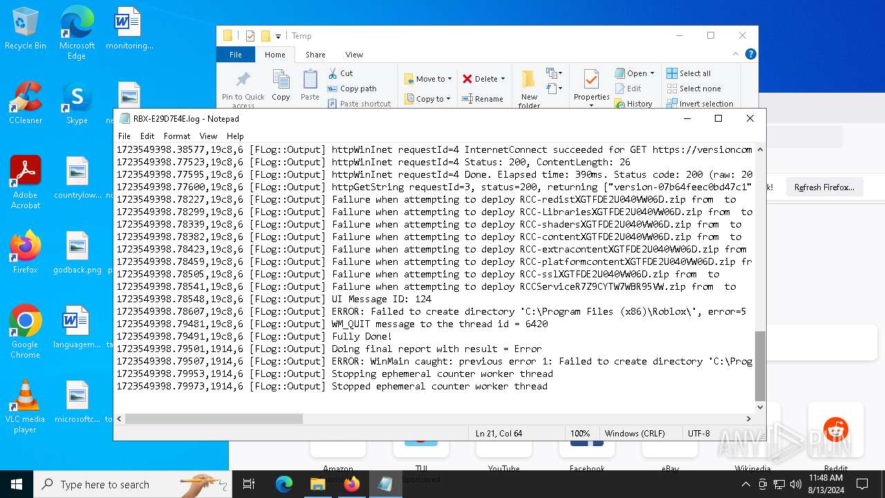This screenshot has width=885, height=498.
Task: Click the Windows Start button
Action: pos(17,484)
